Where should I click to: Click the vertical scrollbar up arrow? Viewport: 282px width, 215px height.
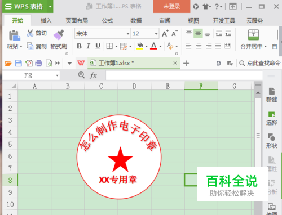tap(258, 93)
